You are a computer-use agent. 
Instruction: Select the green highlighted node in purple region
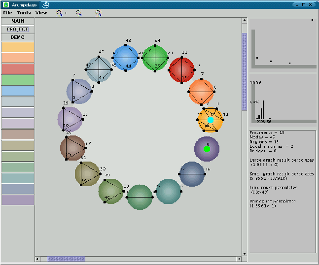[x=207, y=148]
